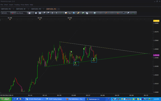Click the label note toolbar icon
Image resolution: width=161 pixels, height=101 pixels.
(66, 13)
